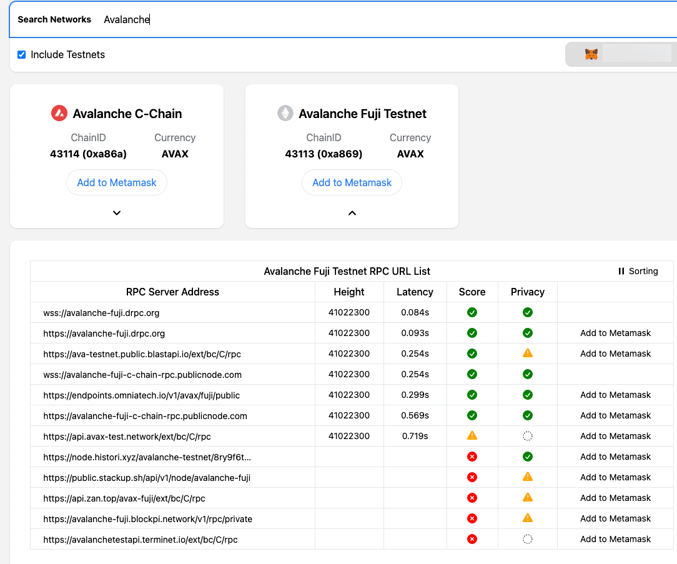Click privacy warning for blockpi.network row

pos(527,518)
